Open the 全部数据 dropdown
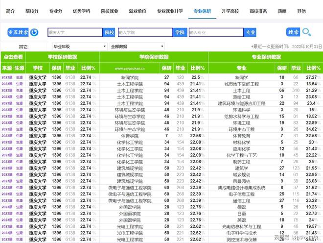Image resolution: width=323 pixels, height=243 pixels. (x=137, y=47)
